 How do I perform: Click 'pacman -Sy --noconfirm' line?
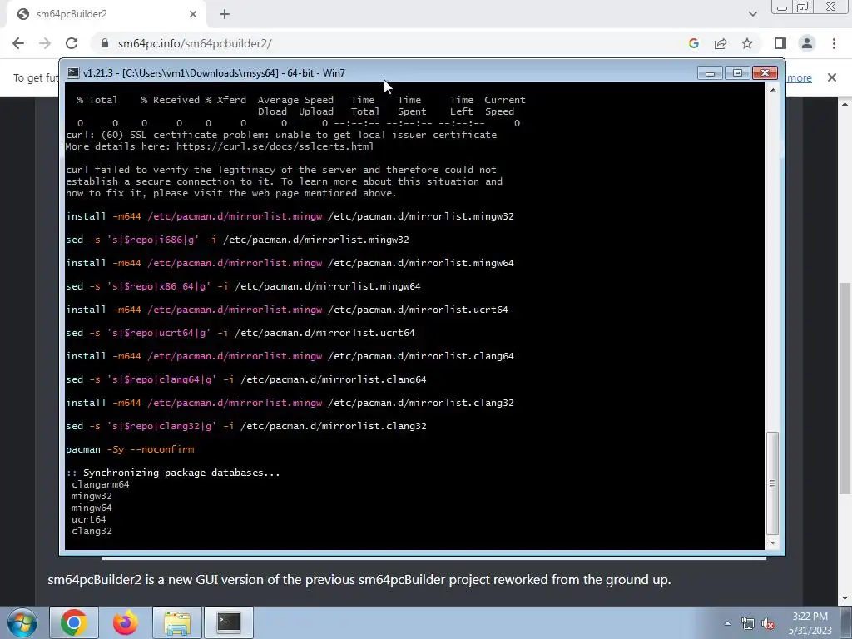pyautogui.click(x=130, y=449)
